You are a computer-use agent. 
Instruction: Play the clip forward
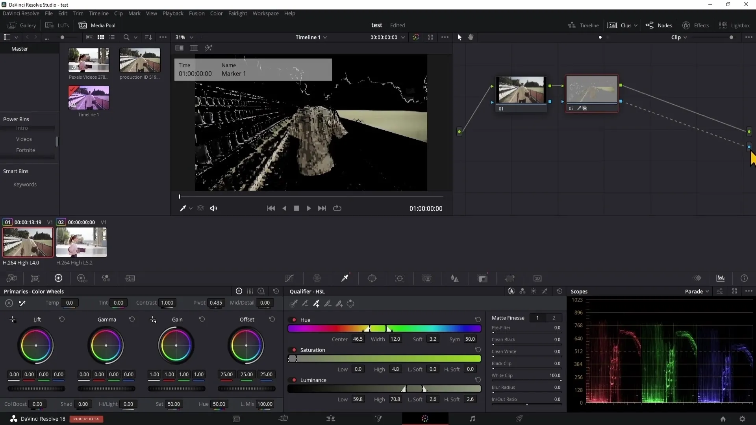[x=309, y=209]
